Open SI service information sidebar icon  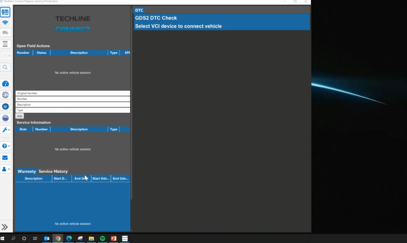pyautogui.click(x=5, y=106)
